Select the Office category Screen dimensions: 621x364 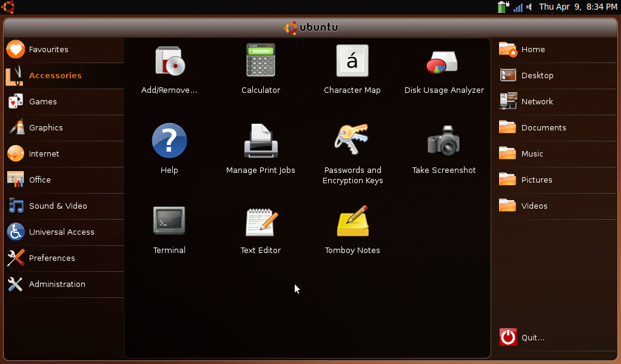pos(64,180)
